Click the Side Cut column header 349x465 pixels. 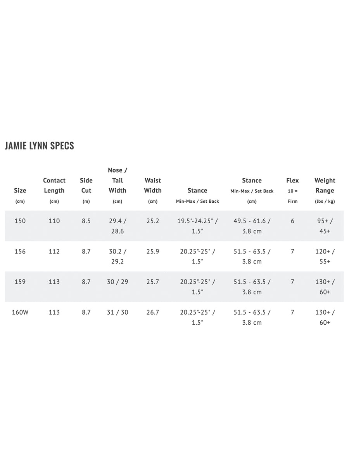86,186
